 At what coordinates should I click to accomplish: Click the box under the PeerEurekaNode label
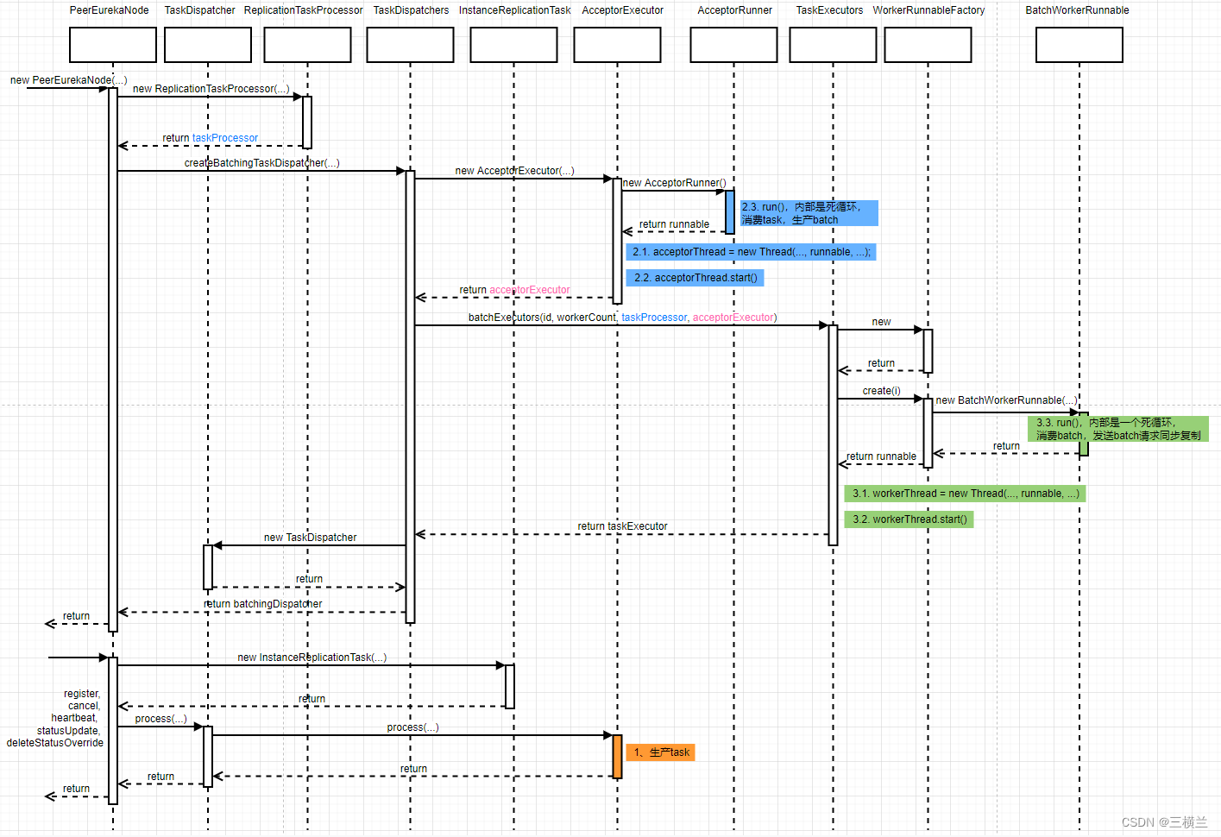(113, 45)
